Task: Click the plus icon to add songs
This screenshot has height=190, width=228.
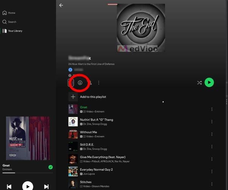Action: tap(73, 97)
